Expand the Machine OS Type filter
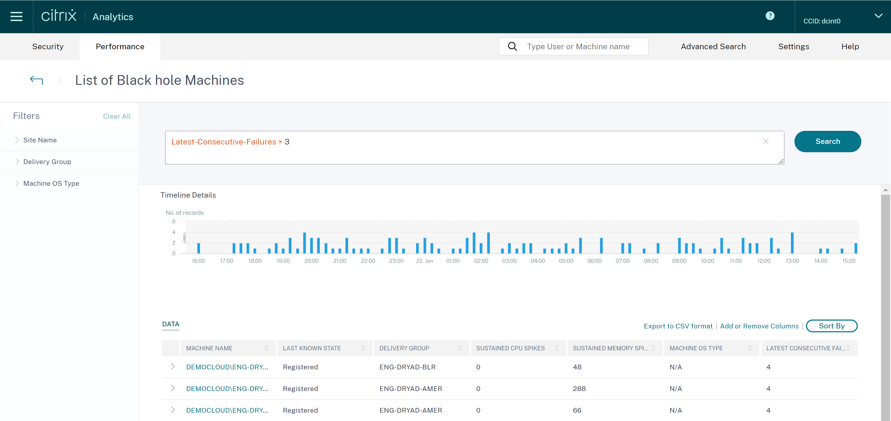The width and height of the screenshot is (891, 421). pyautogui.click(x=17, y=183)
